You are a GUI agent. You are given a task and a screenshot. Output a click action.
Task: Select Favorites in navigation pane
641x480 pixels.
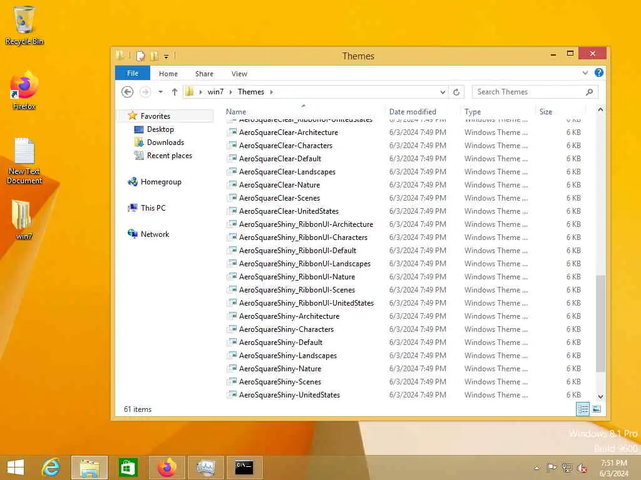tap(155, 116)
